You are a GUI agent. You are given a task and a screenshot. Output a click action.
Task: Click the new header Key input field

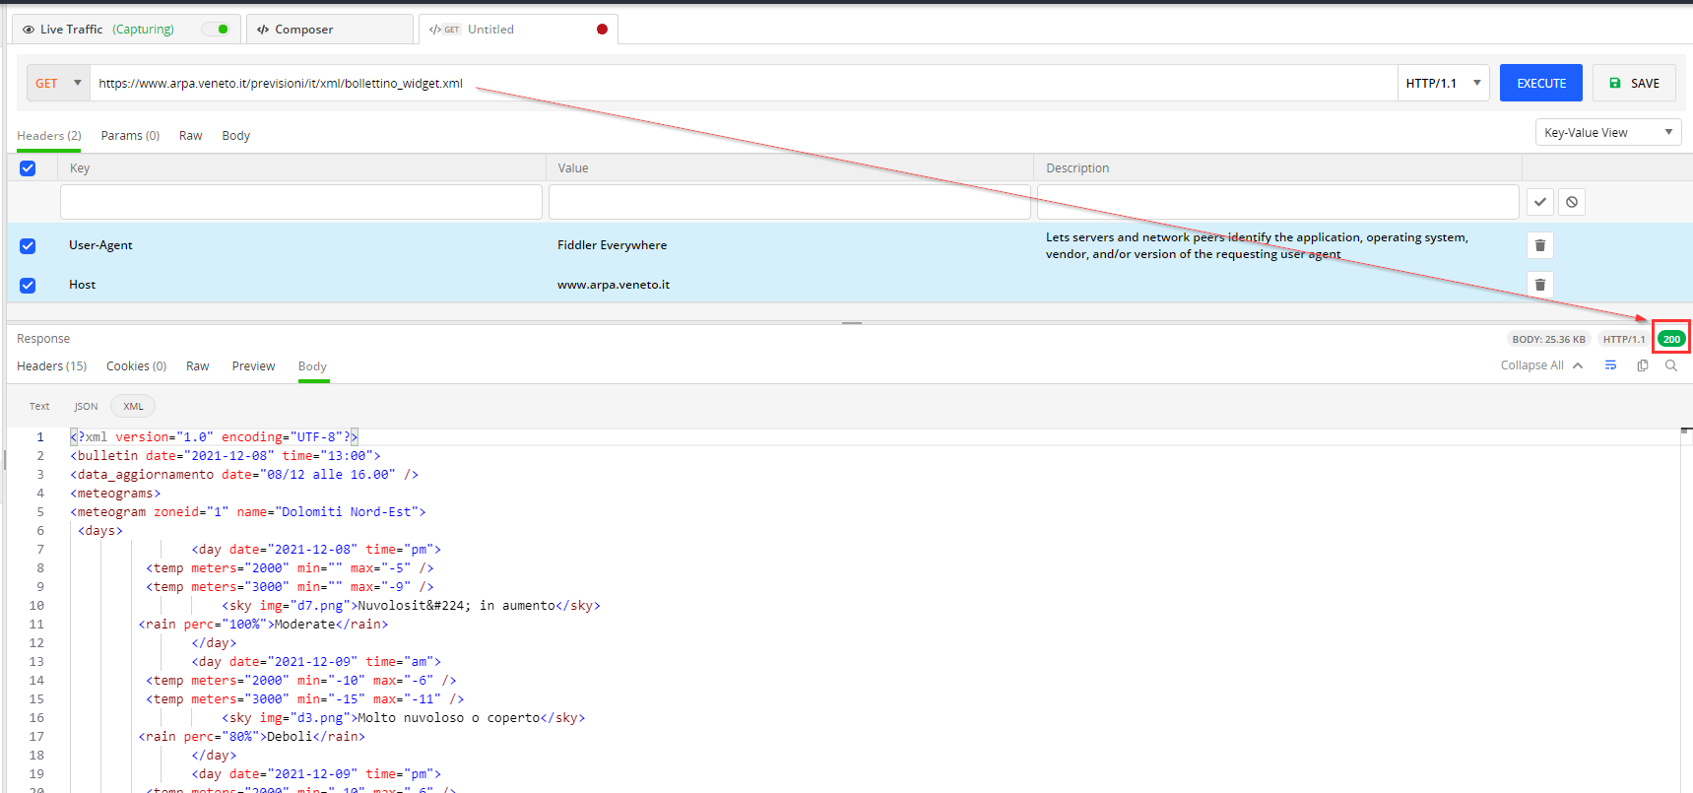click(300, 202)
